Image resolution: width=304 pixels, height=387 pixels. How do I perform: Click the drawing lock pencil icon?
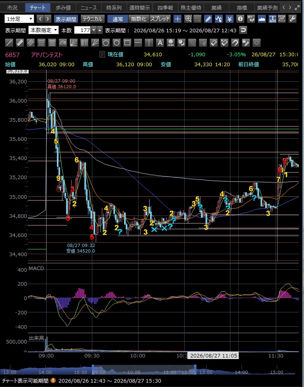(x=246, y=43)
